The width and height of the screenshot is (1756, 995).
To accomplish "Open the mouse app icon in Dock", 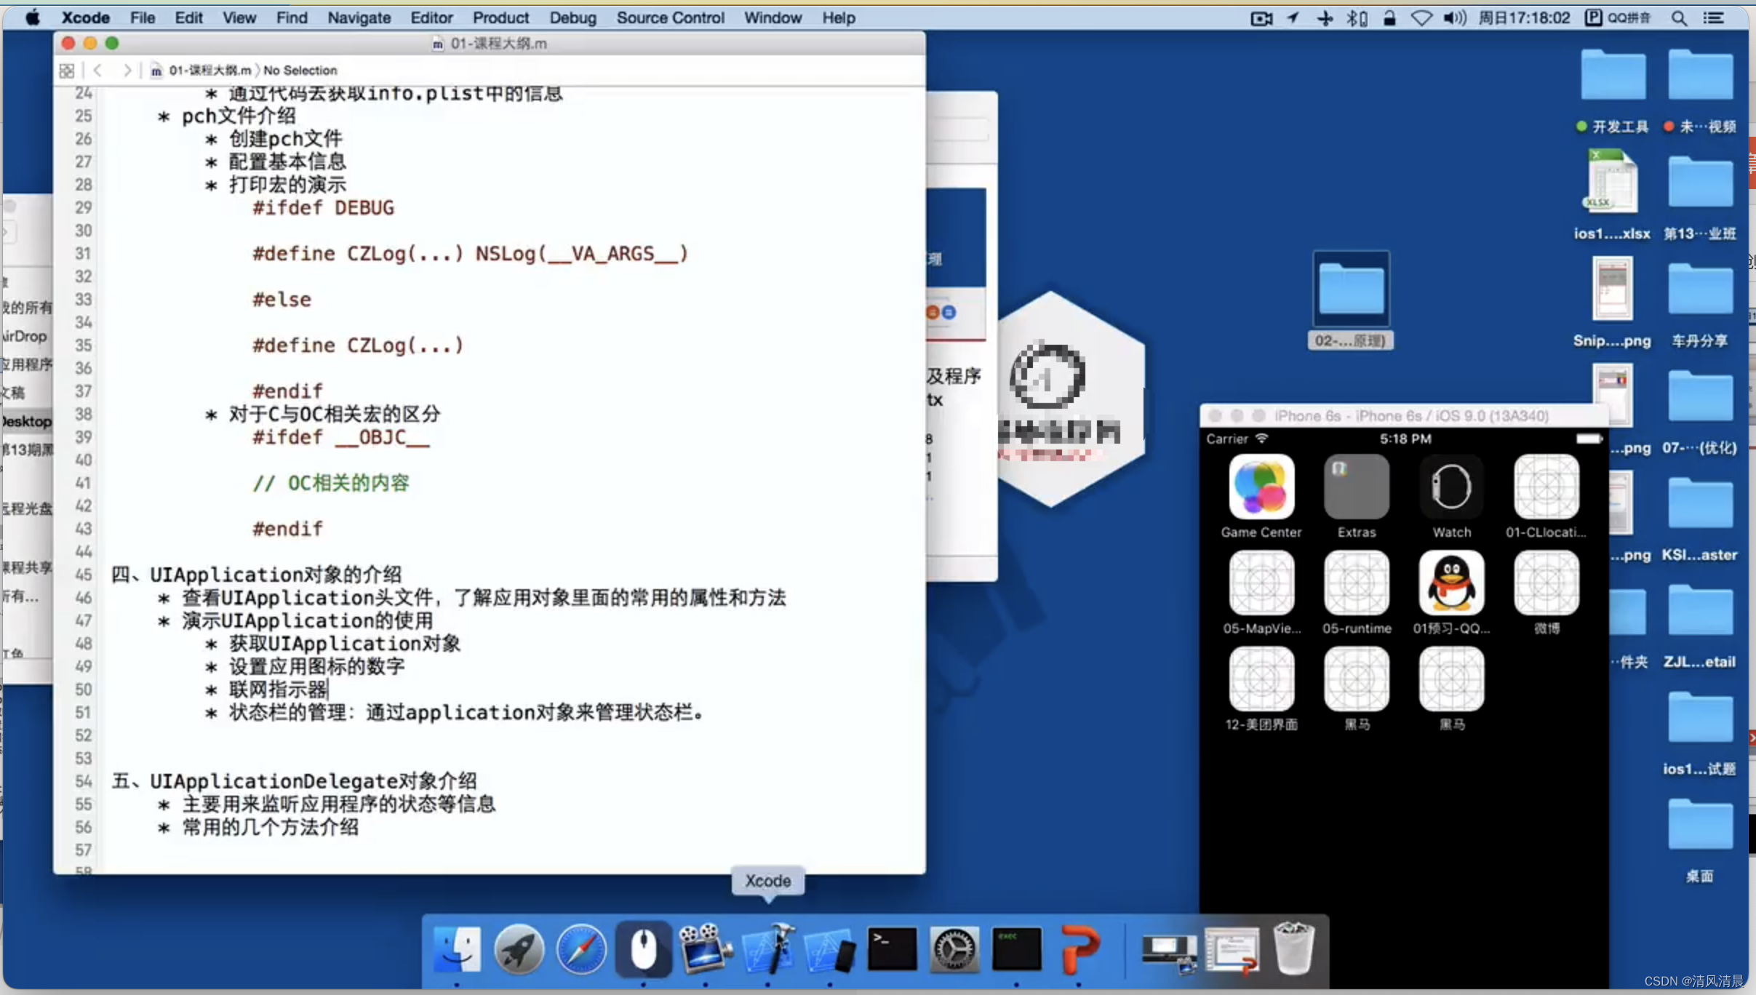I will click(x=643, y=949).
